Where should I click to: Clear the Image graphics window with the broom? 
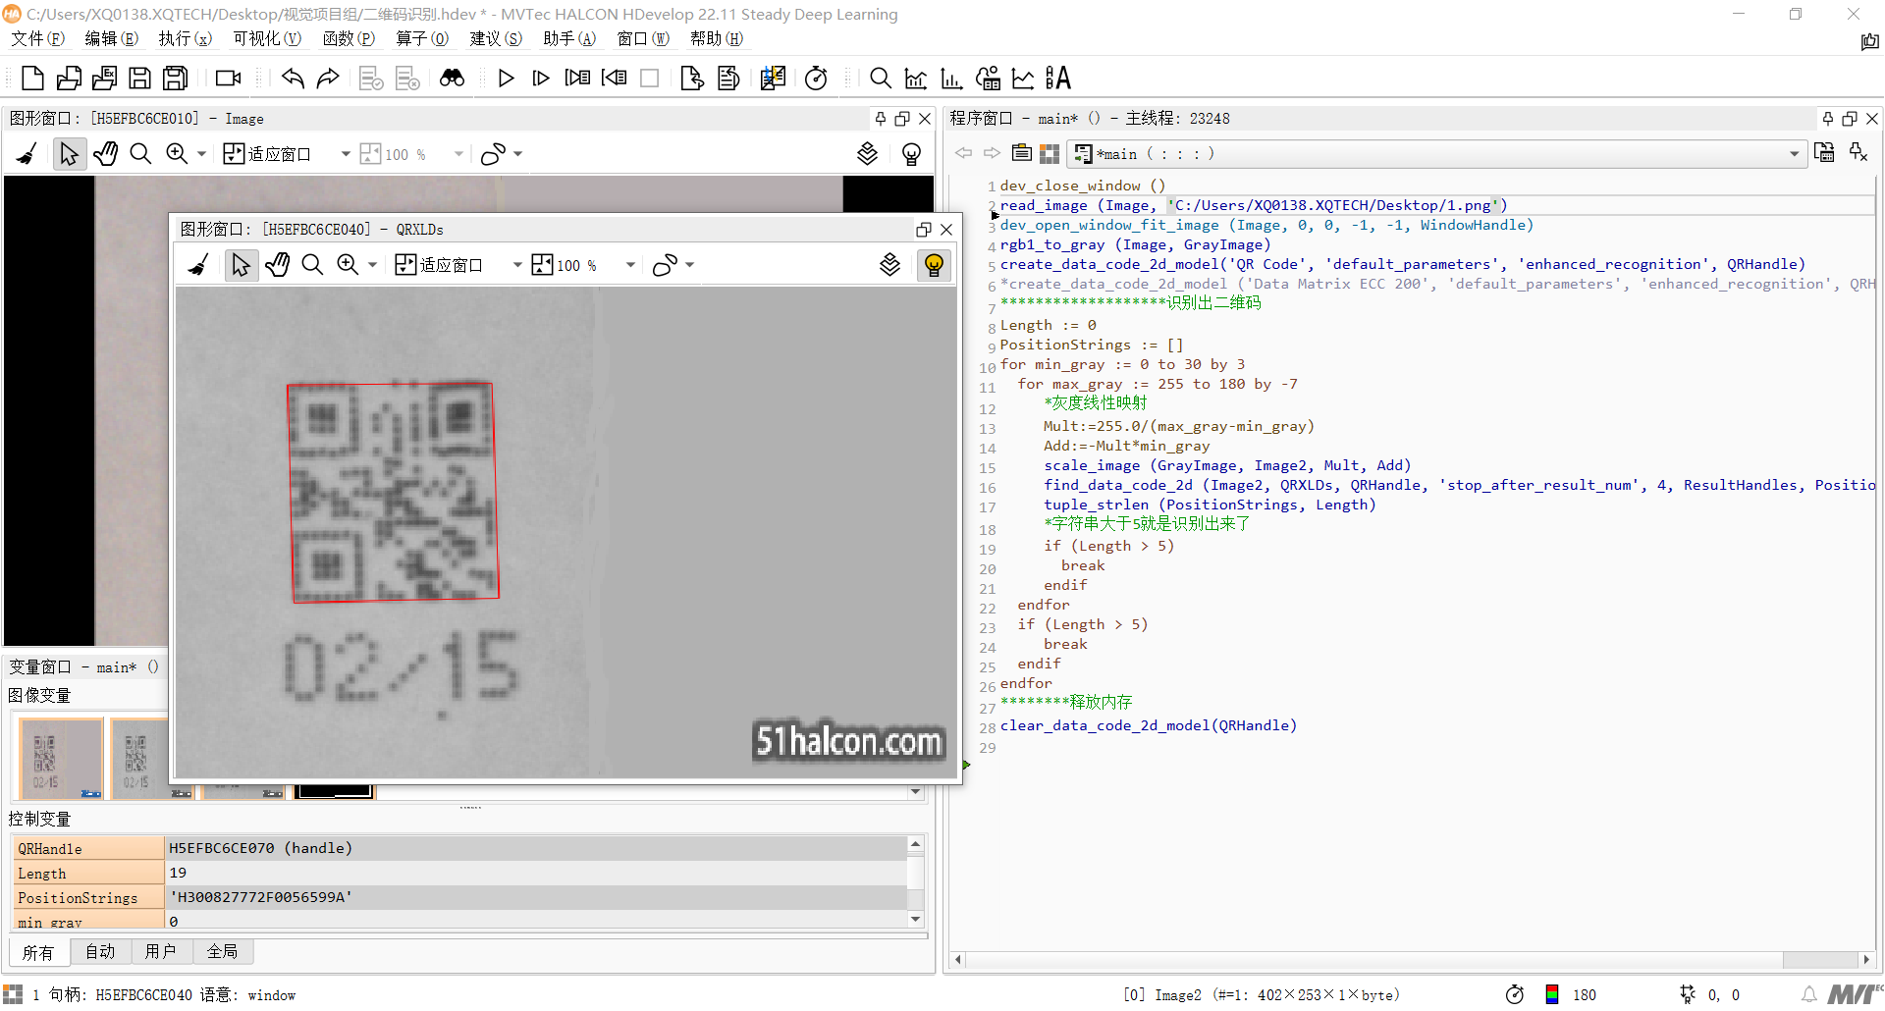pos(27,154)
